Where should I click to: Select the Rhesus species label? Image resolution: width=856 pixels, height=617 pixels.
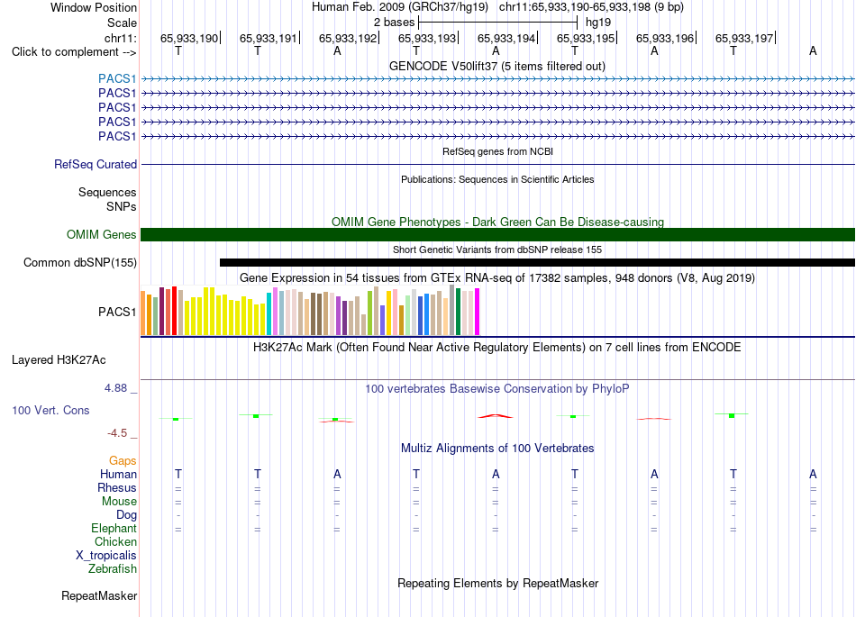[x=117, y=487]
